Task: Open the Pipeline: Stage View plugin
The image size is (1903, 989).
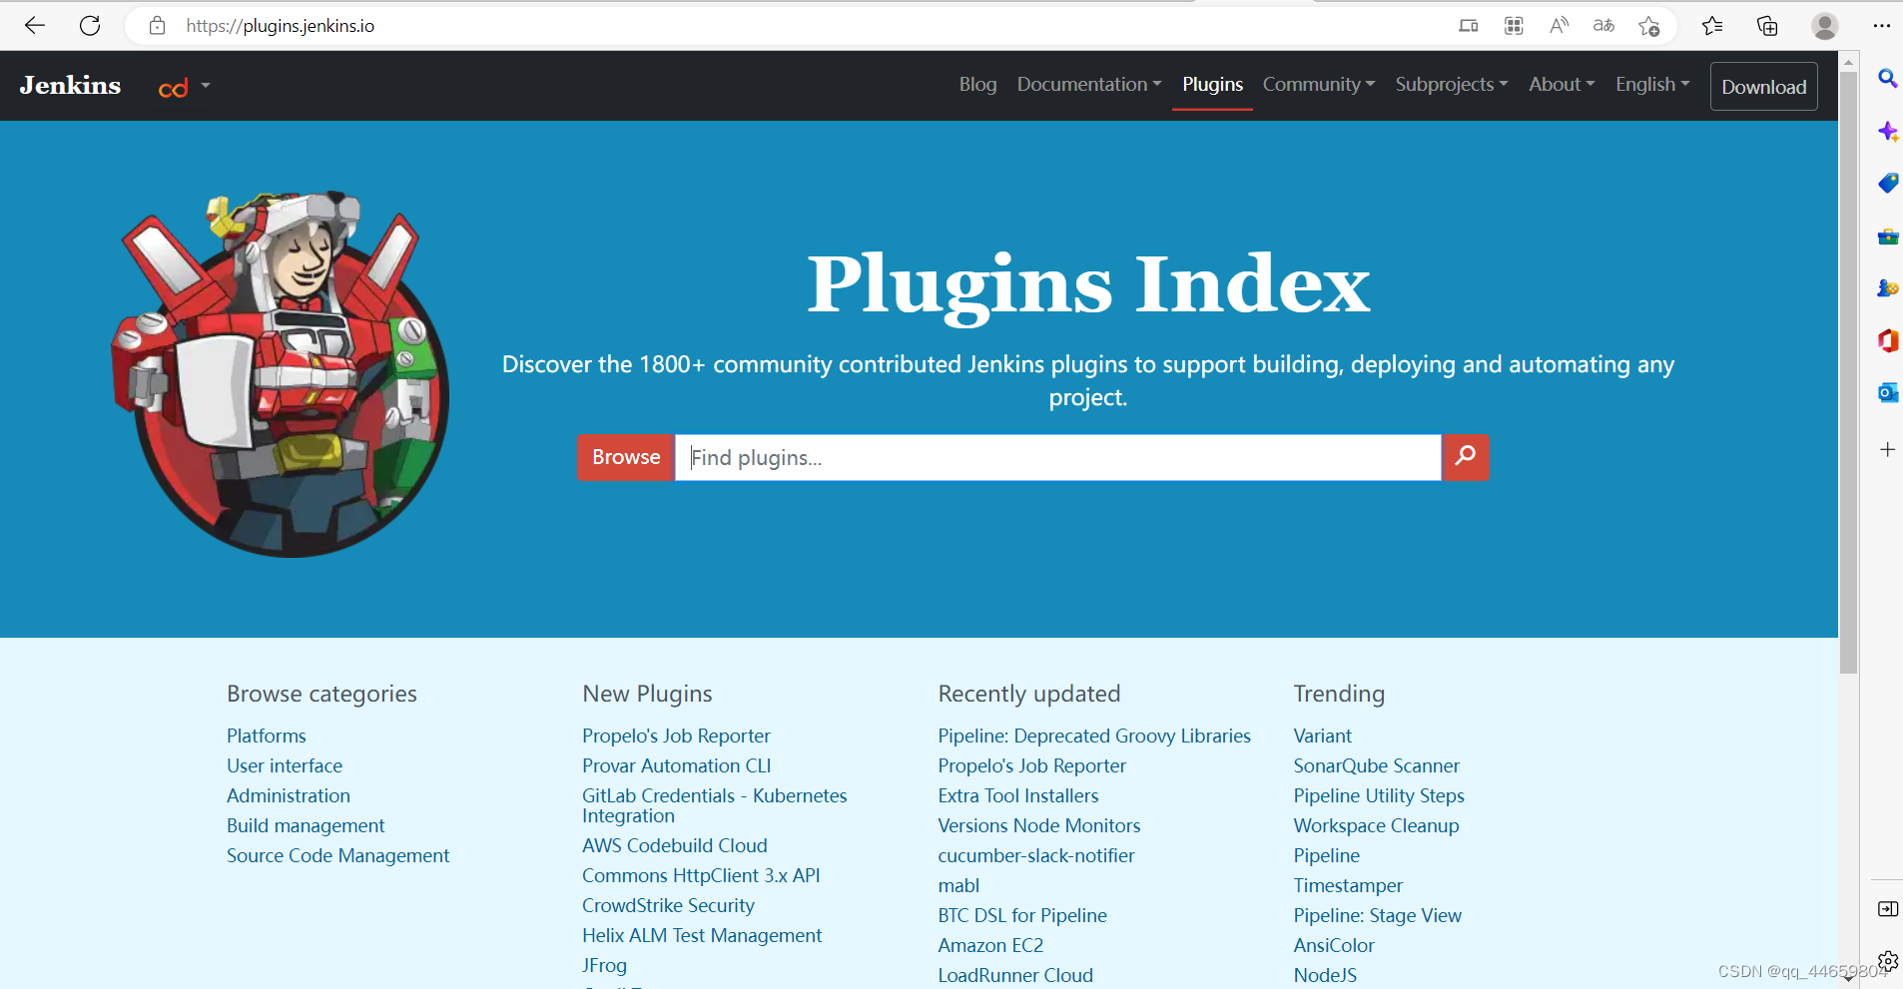Action: 1378,915
